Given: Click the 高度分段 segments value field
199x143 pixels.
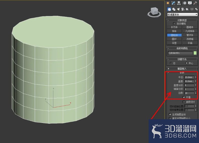Looking at the screenshot, I should 189,85.
